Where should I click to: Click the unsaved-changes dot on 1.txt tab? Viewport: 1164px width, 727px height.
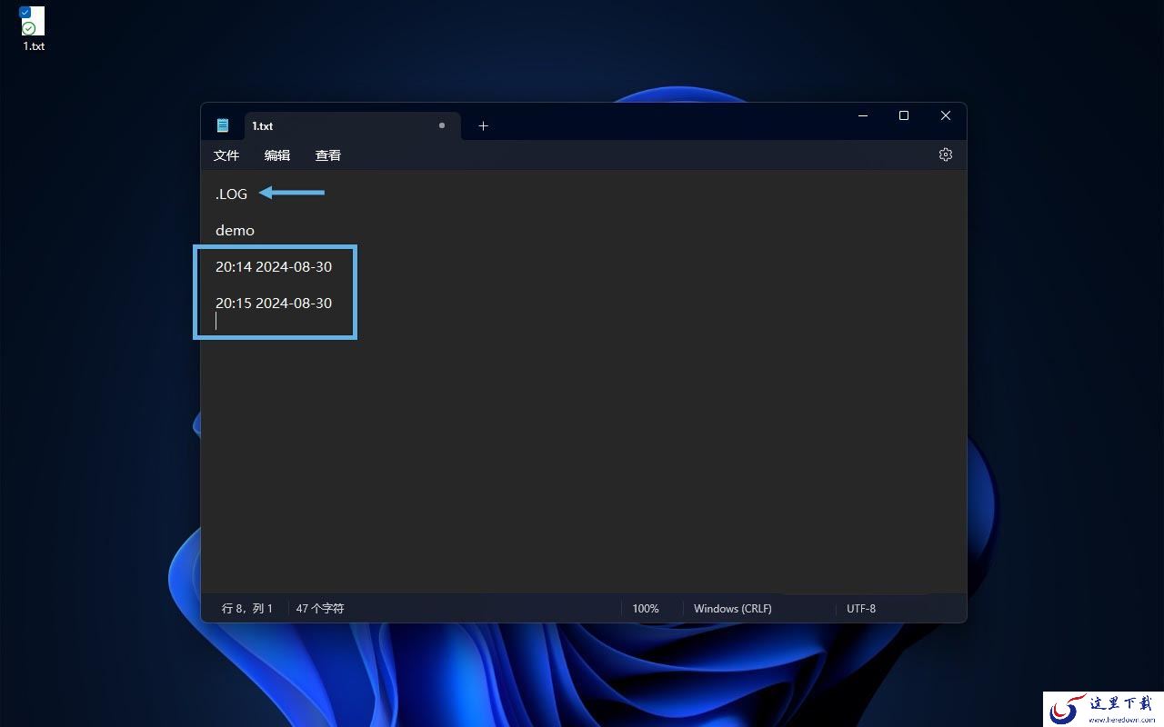click(x=442, y=125)
